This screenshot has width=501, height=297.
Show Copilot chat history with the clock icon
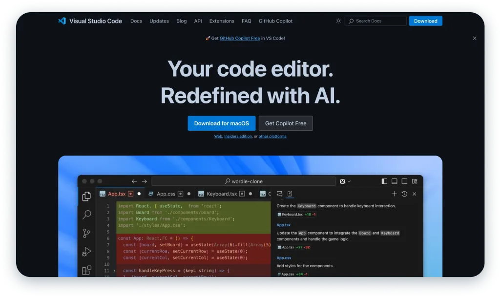pos(404,194)
